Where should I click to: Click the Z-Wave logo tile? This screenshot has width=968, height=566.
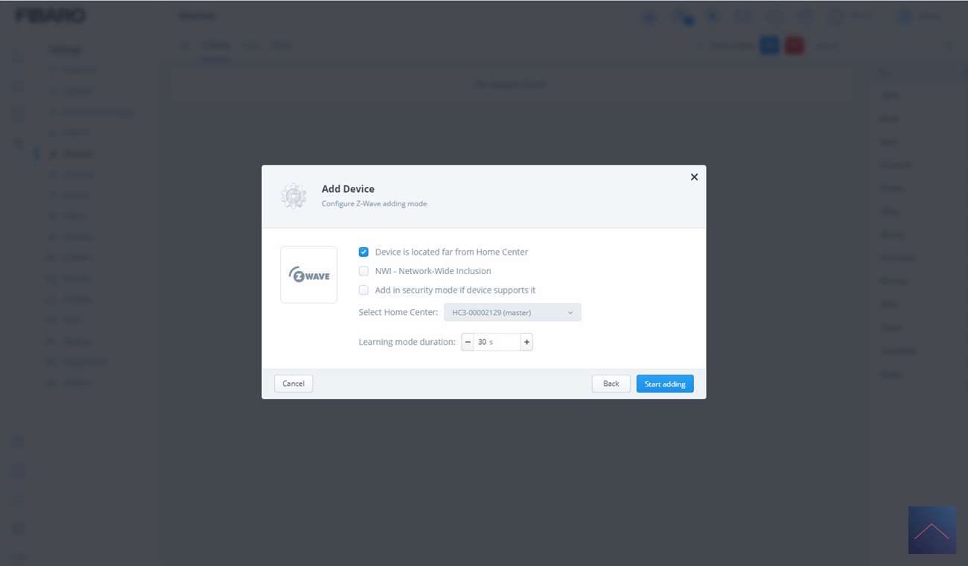[x=308, y=275]
